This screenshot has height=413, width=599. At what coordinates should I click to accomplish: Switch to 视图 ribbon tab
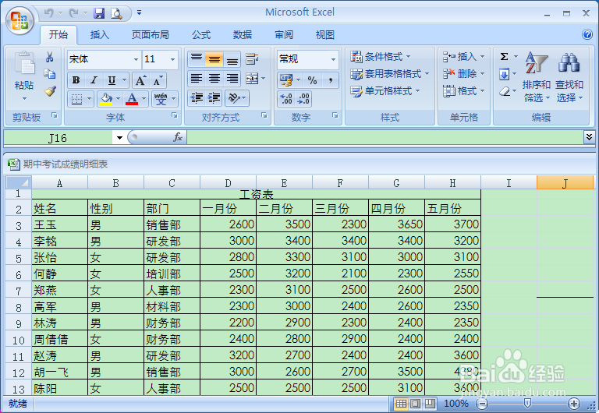pos(324,35)
